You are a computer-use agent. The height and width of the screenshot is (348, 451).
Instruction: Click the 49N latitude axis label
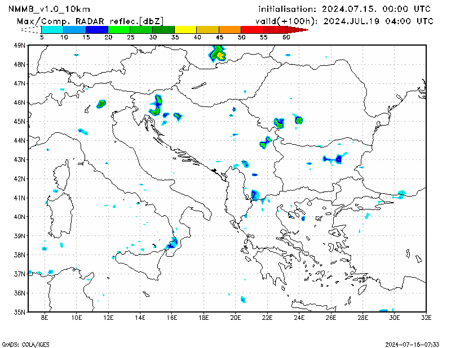point(19,45)
